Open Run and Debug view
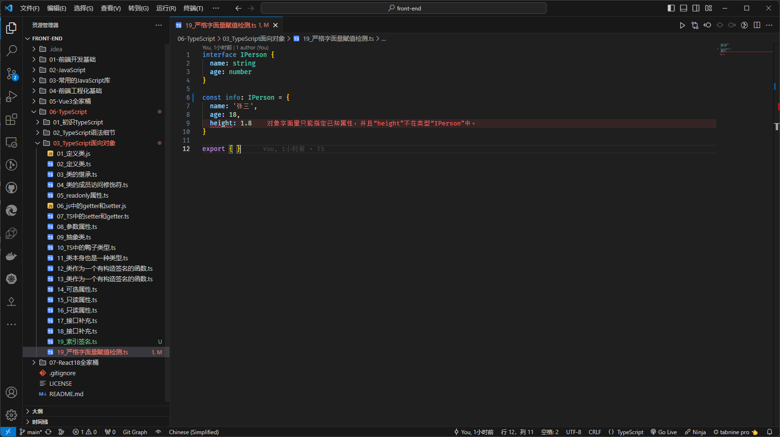 (x=11, y=96)
